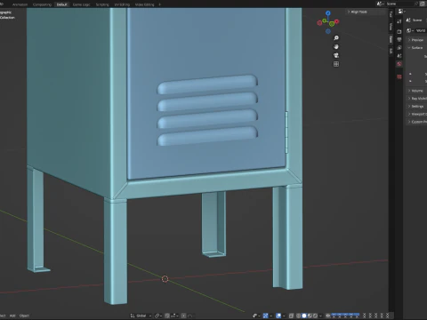Switch to the Scripting workspace tab
The width and height of the screenshot is (427, 320).
[102, 4]
